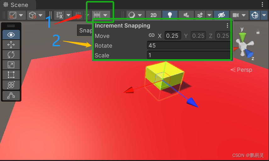Toggle 2D view mode
This screenshot has height=161, width=269.
pyautogui.click(x=153, y=15)
